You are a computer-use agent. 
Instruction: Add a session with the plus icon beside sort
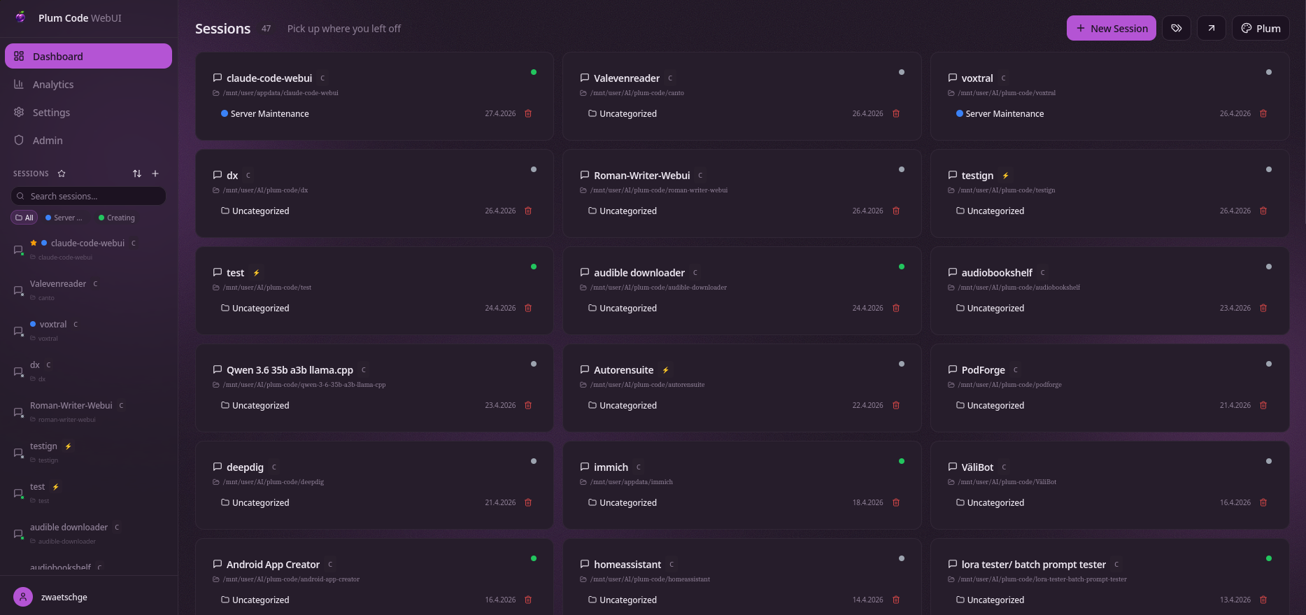coord(155,174)
